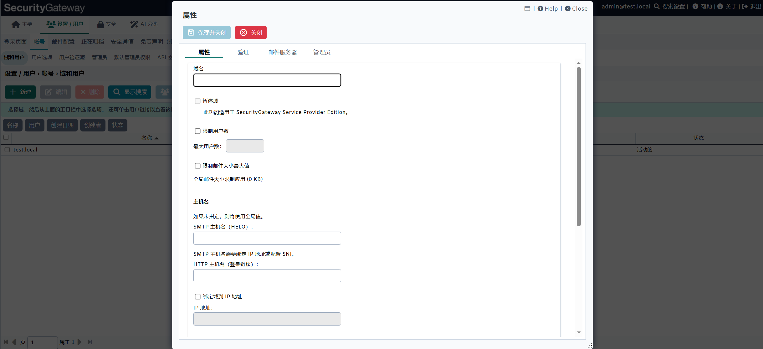Click the dialog resize grip icon

[590, 346]
